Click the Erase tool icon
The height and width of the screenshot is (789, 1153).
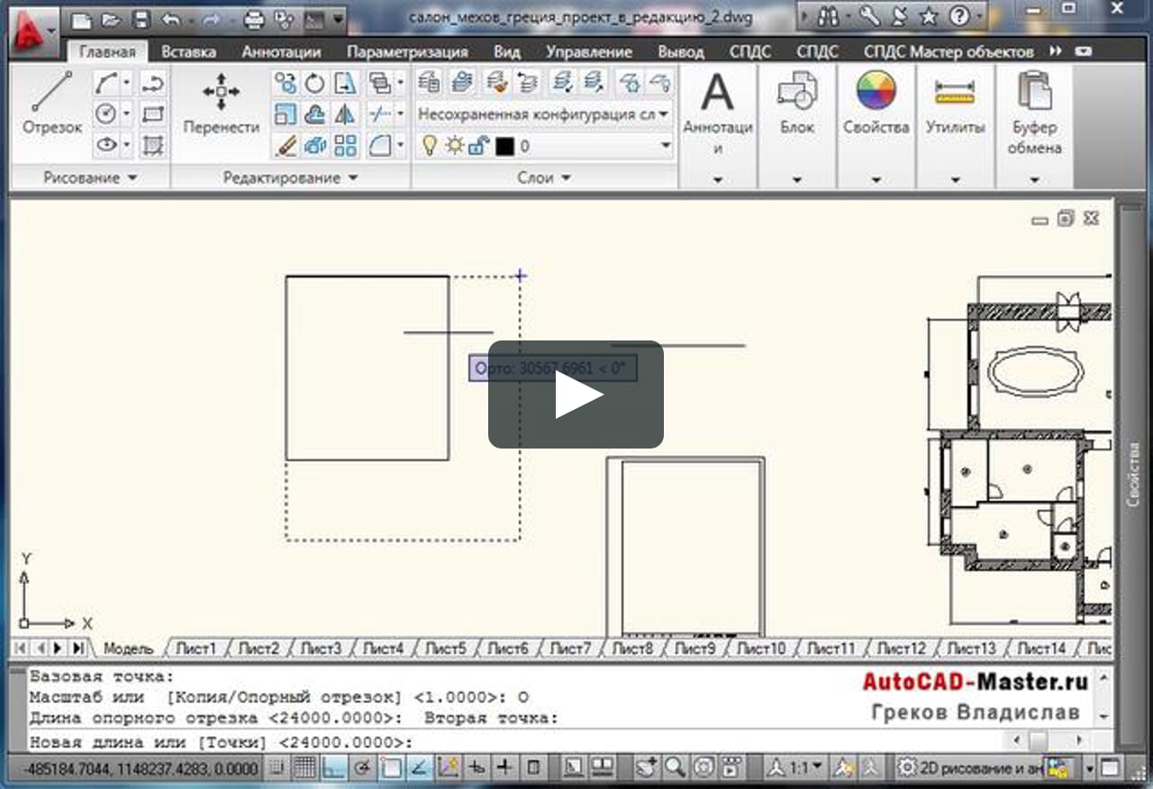(286, 145)
